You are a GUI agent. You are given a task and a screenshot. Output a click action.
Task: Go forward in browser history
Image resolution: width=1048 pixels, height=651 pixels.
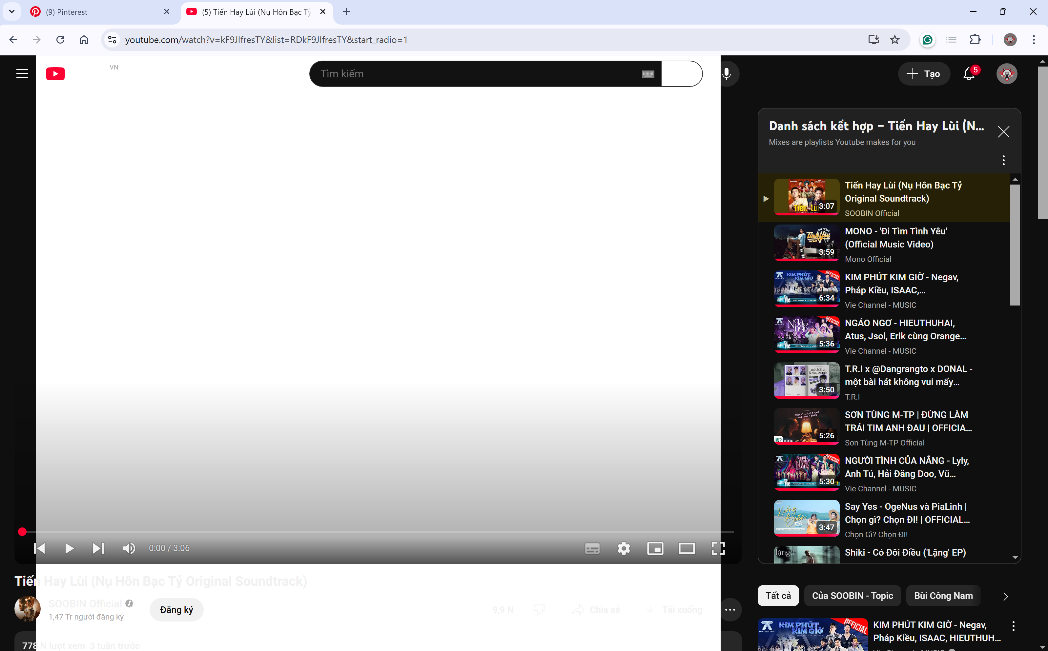[x=37, y=40]
